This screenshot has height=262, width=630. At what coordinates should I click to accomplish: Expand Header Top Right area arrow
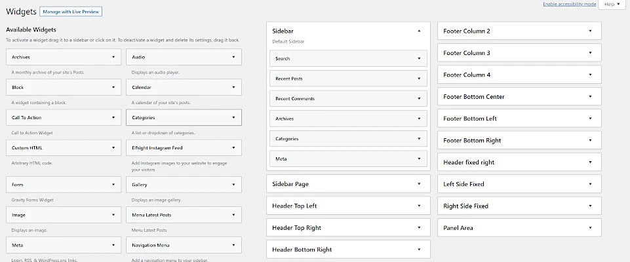click(x=419, y=227)
